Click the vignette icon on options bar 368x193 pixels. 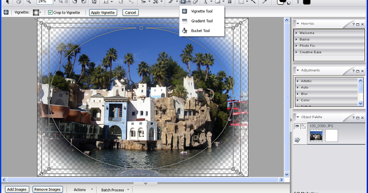(6, 13)
